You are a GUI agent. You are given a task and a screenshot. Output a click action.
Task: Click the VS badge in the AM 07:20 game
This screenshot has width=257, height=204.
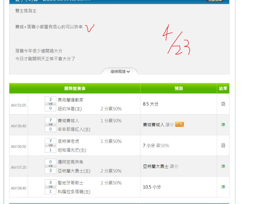(x=50, y=166)
